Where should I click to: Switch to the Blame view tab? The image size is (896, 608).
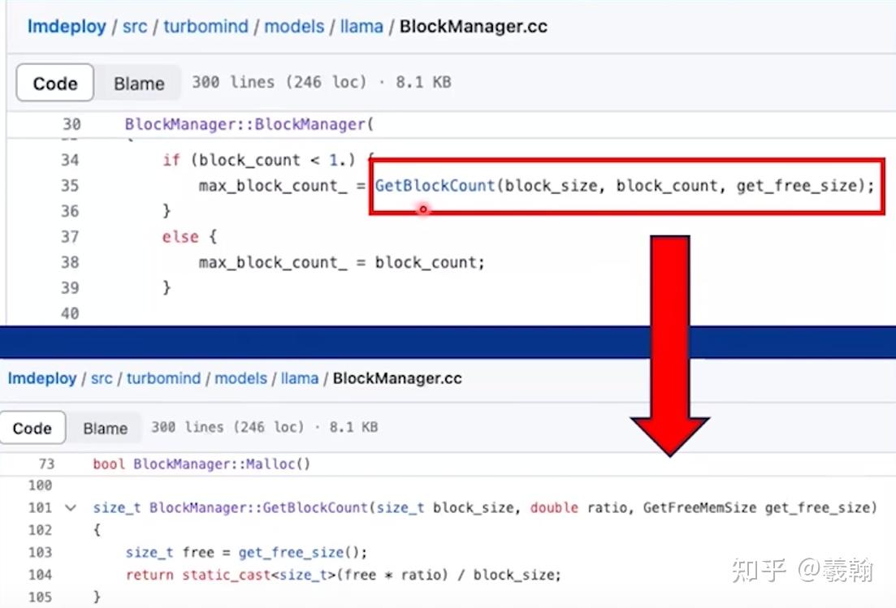(138, 83)
